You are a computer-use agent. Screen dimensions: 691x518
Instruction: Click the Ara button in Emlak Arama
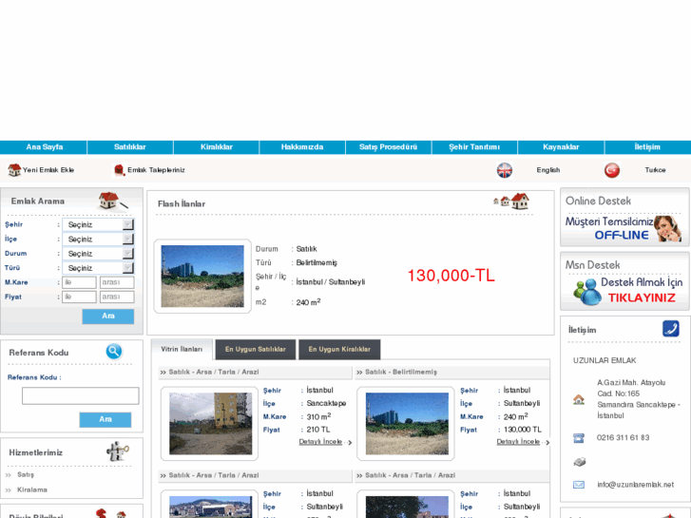(x=108, y=317)
